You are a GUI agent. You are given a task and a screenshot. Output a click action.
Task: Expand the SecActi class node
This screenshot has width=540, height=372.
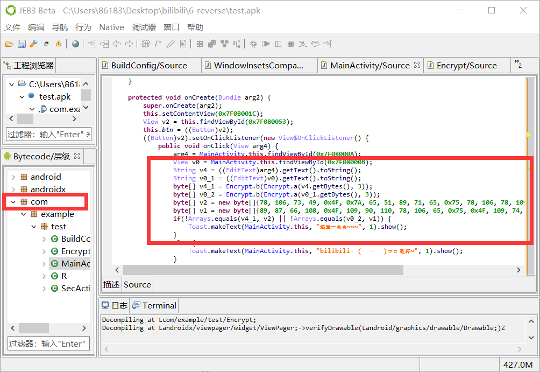44,289
